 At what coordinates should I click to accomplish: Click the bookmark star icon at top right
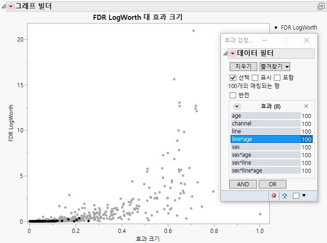(321, 6)
